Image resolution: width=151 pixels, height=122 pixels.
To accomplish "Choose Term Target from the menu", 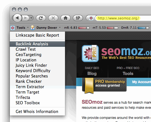I will 37,92.
